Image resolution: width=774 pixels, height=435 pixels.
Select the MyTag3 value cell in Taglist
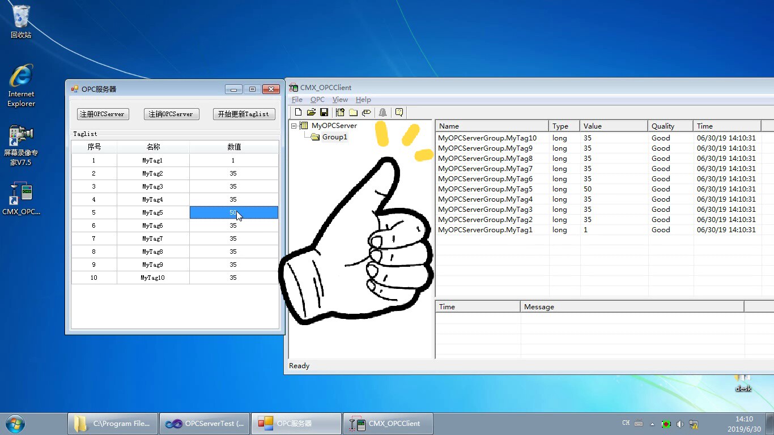click(233, 186)
